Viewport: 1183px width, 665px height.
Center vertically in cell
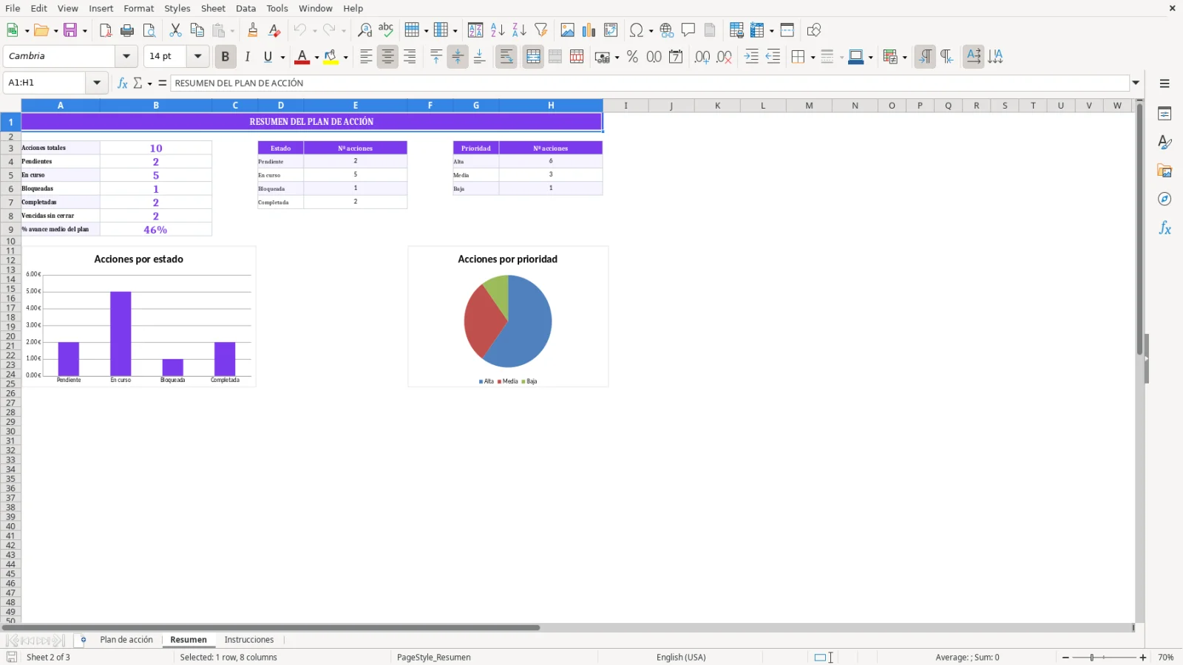[458, 57]
